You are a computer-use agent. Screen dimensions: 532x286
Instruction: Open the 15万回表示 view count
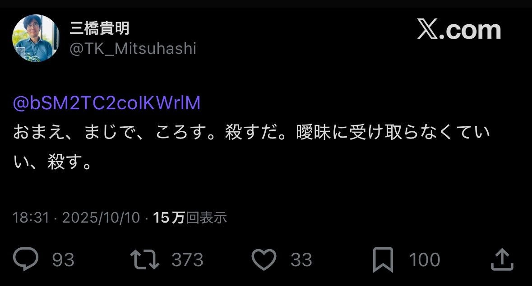click(190, 218)
